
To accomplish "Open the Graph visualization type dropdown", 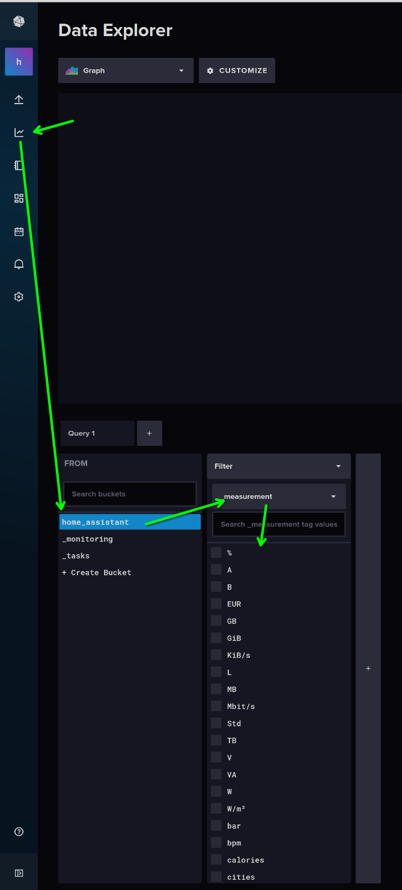I will (x=126, y=70).
